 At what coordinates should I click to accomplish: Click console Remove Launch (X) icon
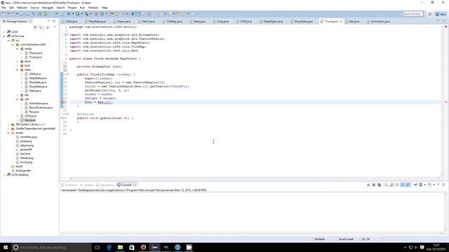374,185
